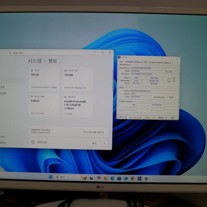Click the 복사 copy button for 장치 사양
The width and height of the screenshot is (207, 207).
[x=94, y=143]
